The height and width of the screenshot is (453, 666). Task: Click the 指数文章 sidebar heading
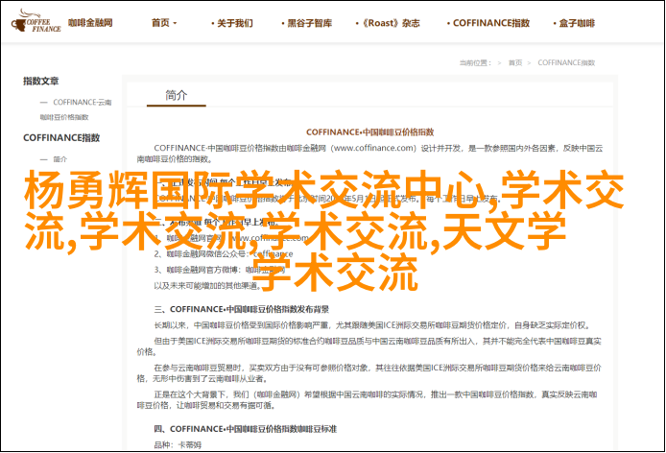click(40, 81)
